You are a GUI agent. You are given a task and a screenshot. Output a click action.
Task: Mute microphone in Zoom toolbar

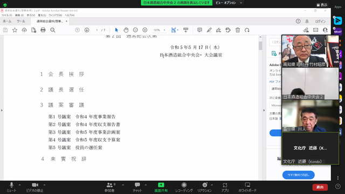[x=11, y=187]
